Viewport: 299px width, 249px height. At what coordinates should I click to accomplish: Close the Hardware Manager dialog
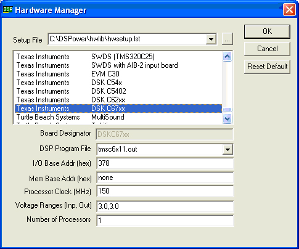coord(289,10)
